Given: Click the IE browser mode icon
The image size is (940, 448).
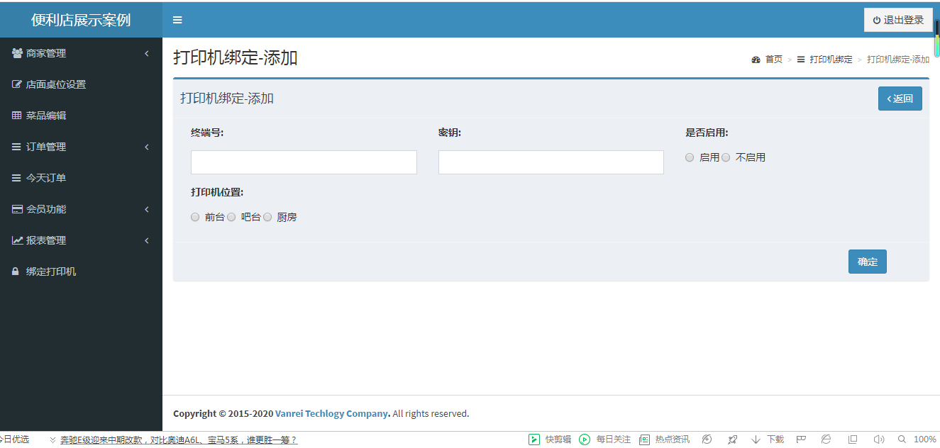Looking at the screenshot, I should [x=826, y=439].
